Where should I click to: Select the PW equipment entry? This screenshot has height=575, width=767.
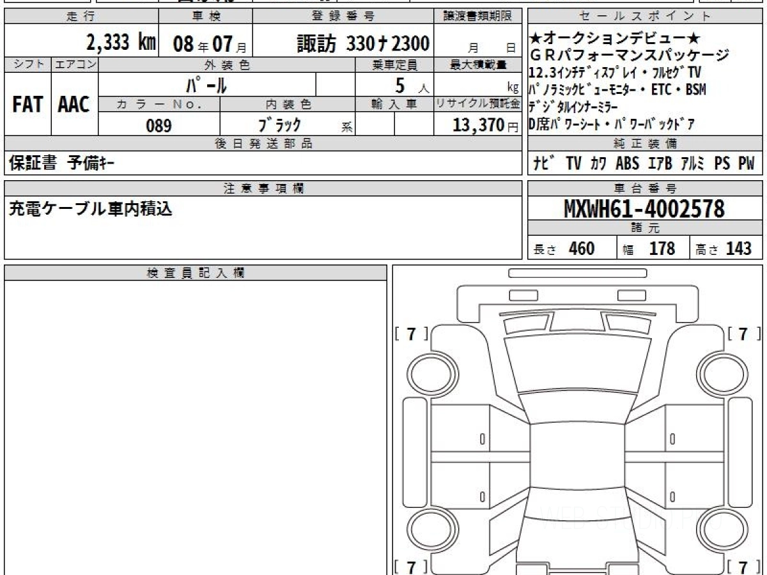(x=747, y=164)
